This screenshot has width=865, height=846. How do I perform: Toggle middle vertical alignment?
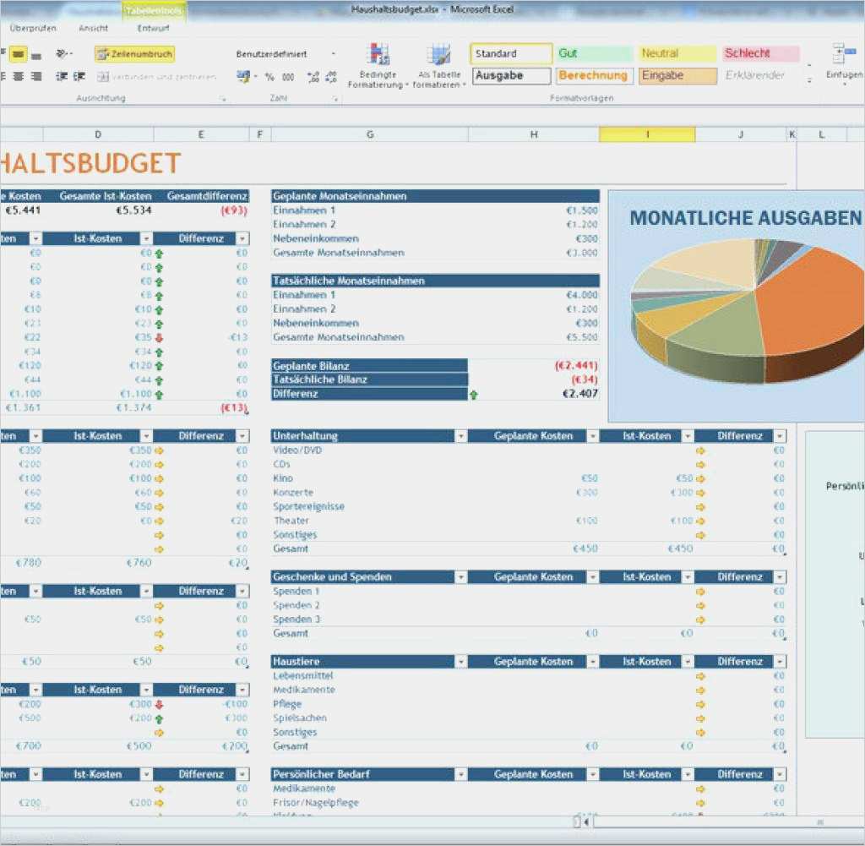19,53
